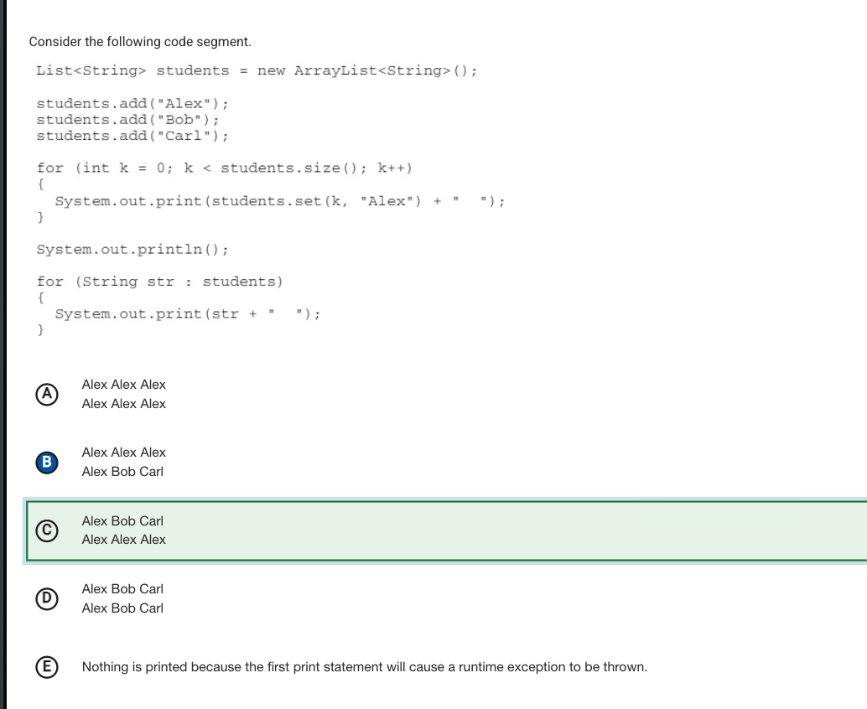Click 'Alex Bob Carl' second line of option B
This screenshot has width=867, height=709.
[x=122, y=472]
